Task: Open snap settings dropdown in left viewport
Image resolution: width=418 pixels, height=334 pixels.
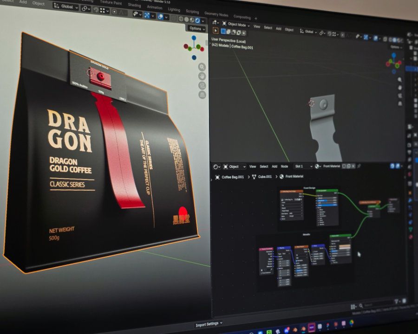Action: click(104, 11)
